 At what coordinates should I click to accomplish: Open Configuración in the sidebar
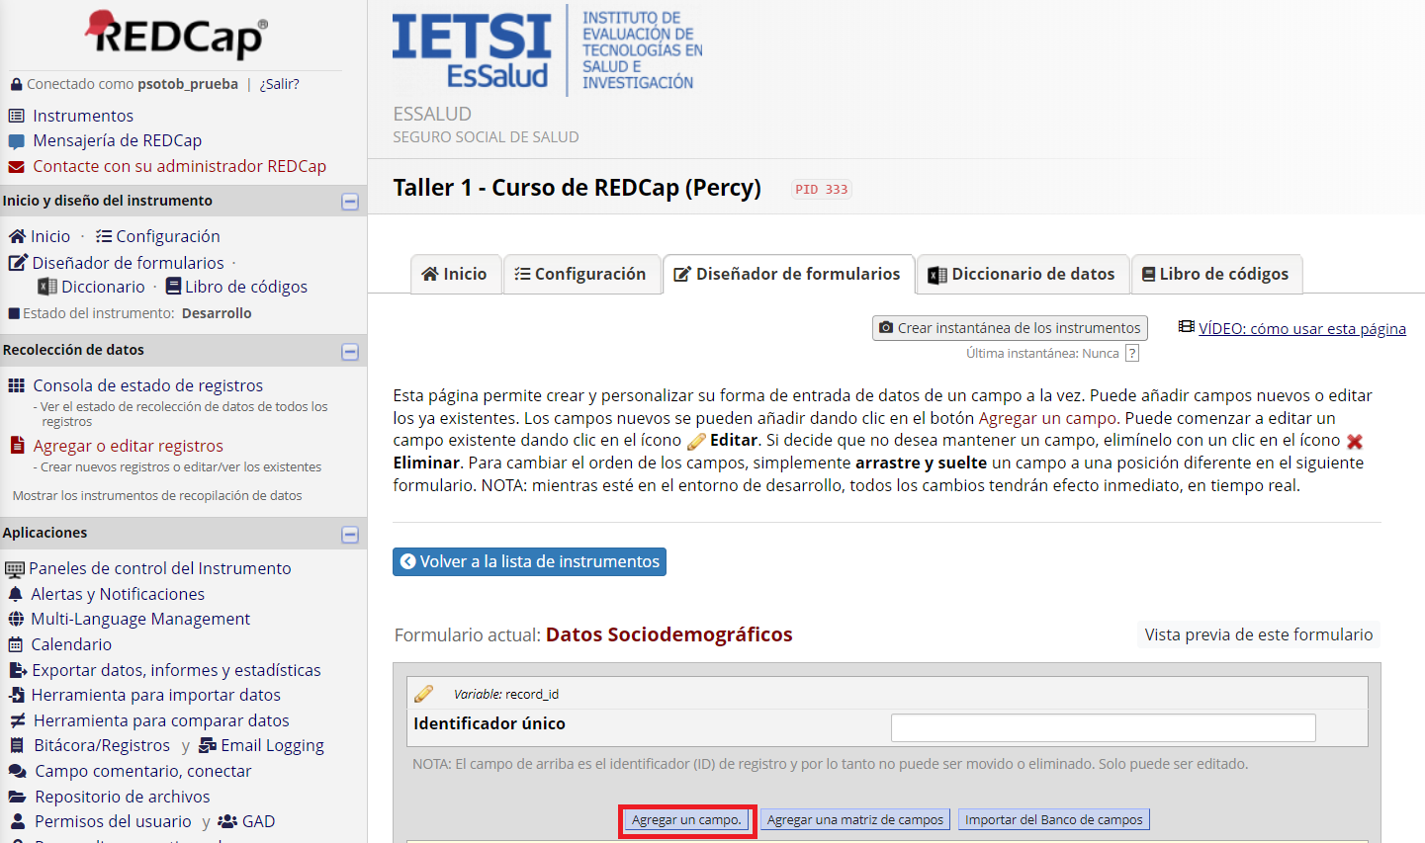click(167, 236)
